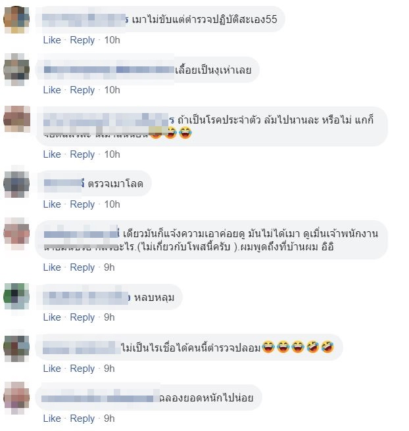
Task: Open profile picture of the first commenter
Action: coord(16,20)
